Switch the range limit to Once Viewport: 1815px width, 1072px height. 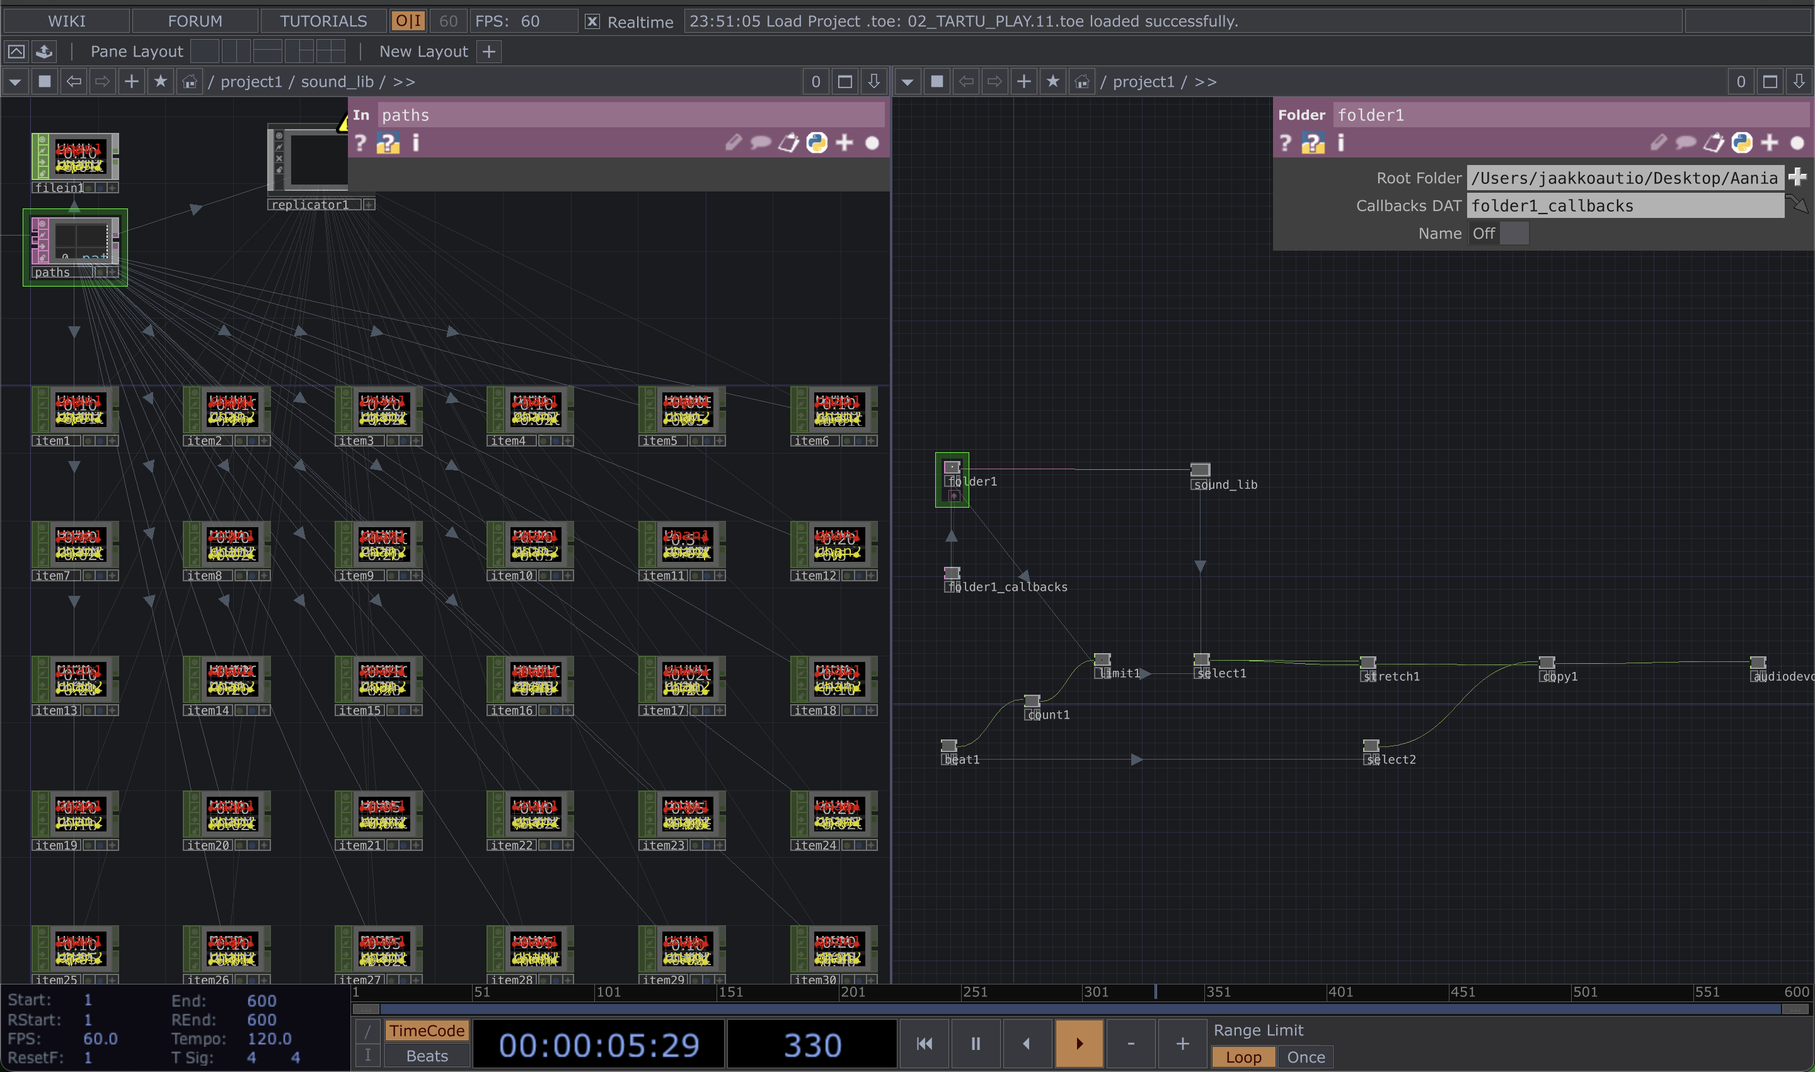1305,1057
